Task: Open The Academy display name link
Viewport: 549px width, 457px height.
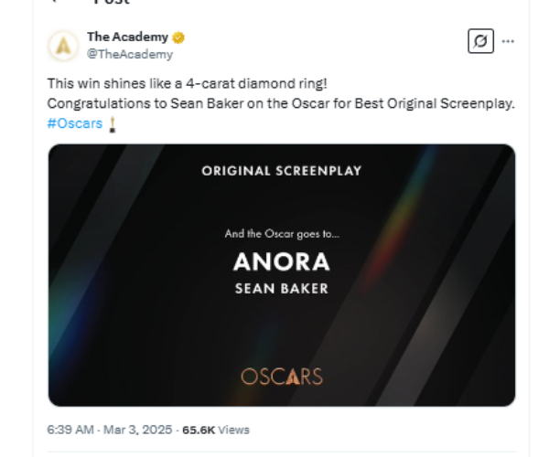Action: point(127,37)
